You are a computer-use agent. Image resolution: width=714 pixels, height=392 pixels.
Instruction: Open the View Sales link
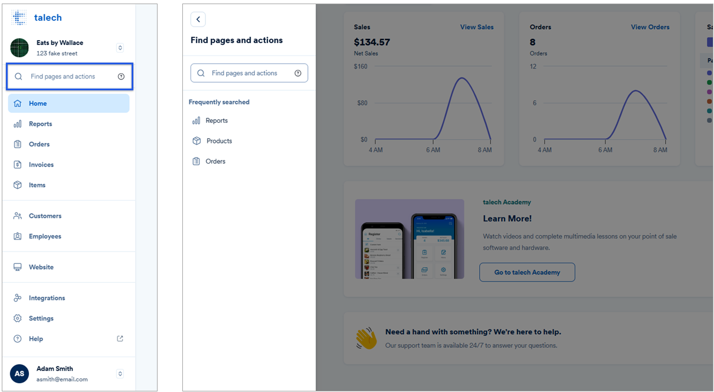pos(477,27)
